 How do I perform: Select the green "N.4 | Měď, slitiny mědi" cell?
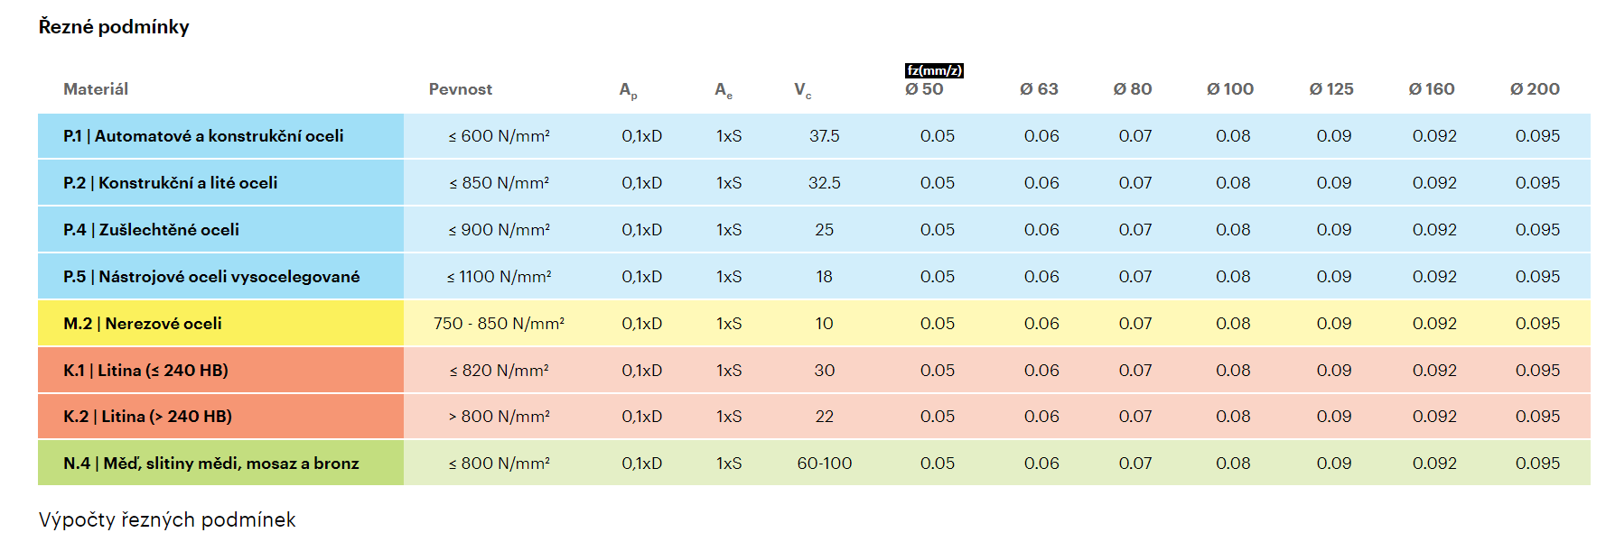pyautogui.click(x=211, y=464)
